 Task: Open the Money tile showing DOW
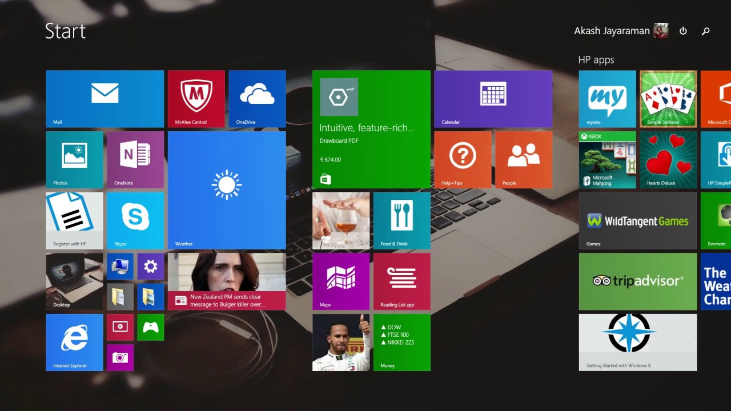(402, 342)
